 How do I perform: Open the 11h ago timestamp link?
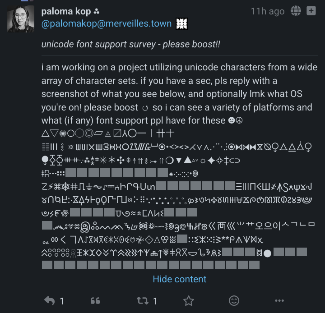tap(268, 11)
